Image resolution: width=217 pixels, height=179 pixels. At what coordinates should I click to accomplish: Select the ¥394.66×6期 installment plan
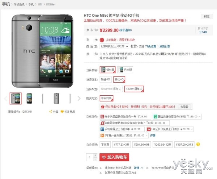coord(141,145)
